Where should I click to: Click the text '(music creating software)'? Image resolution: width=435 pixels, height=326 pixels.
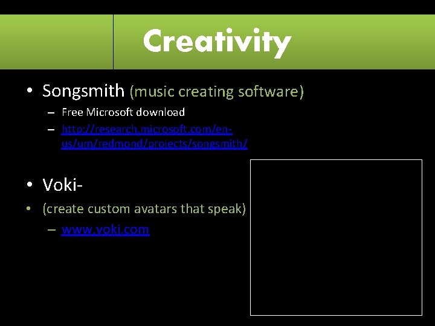(x=217, y=92)
